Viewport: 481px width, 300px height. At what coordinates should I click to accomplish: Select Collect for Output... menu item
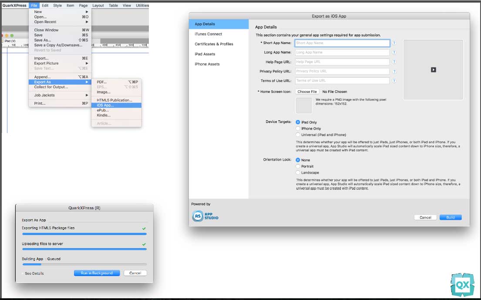(x=60, y=87)
